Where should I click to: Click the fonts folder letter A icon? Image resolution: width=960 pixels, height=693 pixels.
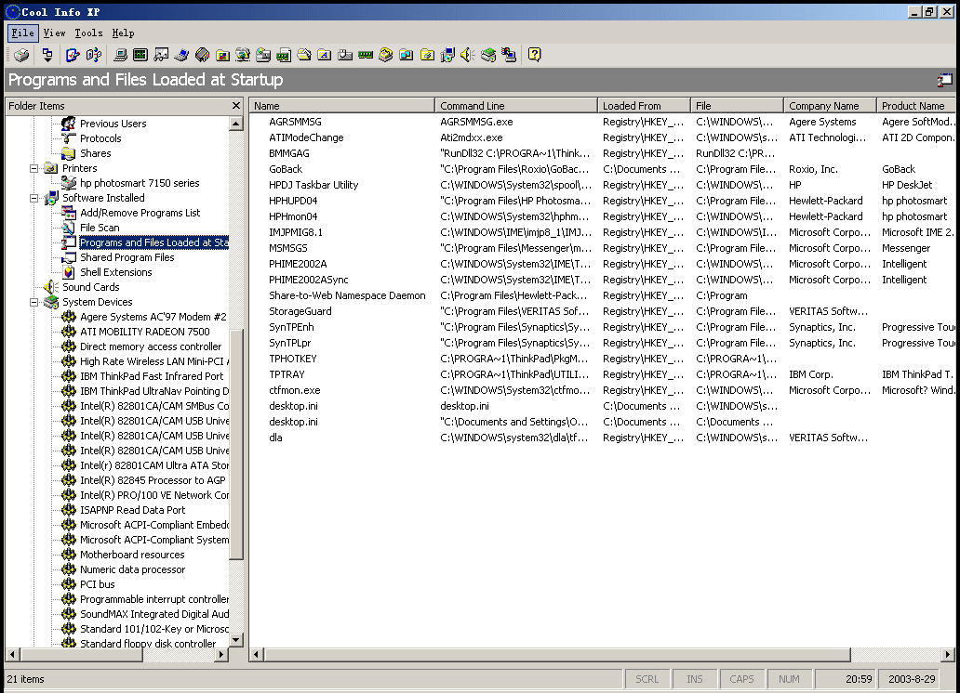point(325,55)
